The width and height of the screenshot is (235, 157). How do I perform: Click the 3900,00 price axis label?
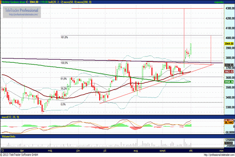pos(230,48)
